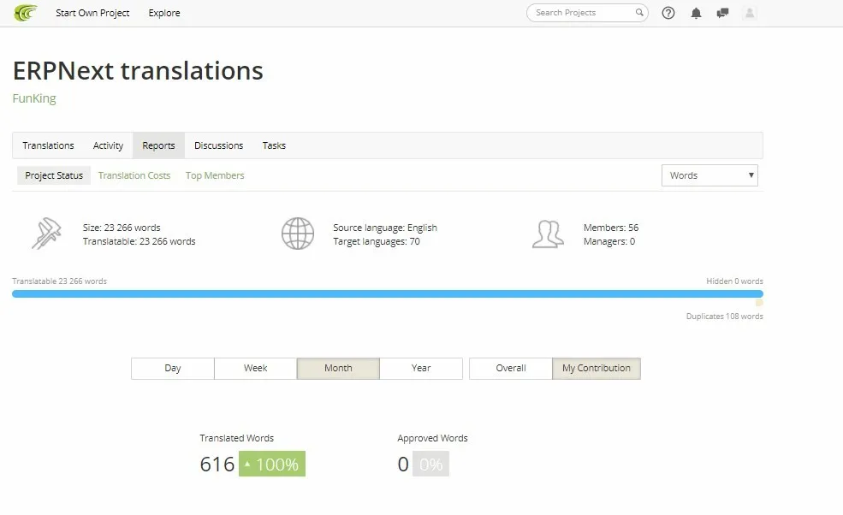The height and width of the screenshot is (515, 843).
Task: Click the 616 translated count
Action: pos(217,464)
